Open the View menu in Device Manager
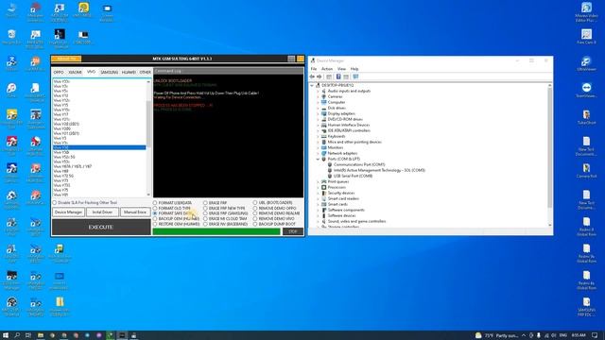605x340 pixels. (341, 69)
